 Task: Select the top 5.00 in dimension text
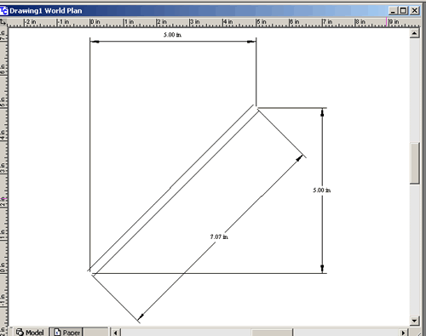172,35
